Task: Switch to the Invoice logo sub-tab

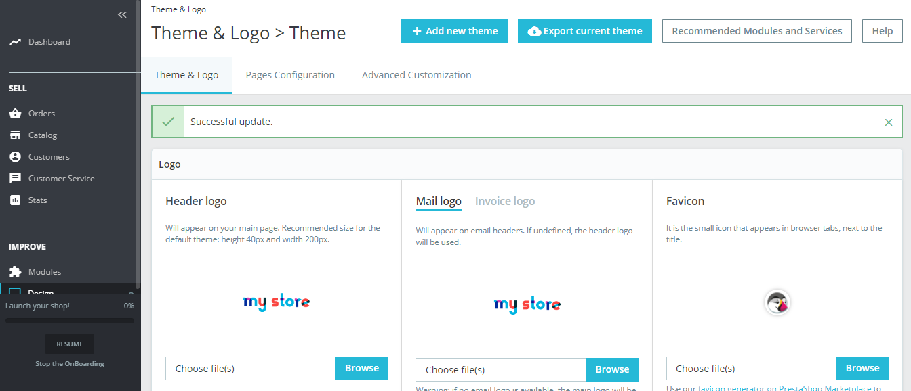Action: 504,201
